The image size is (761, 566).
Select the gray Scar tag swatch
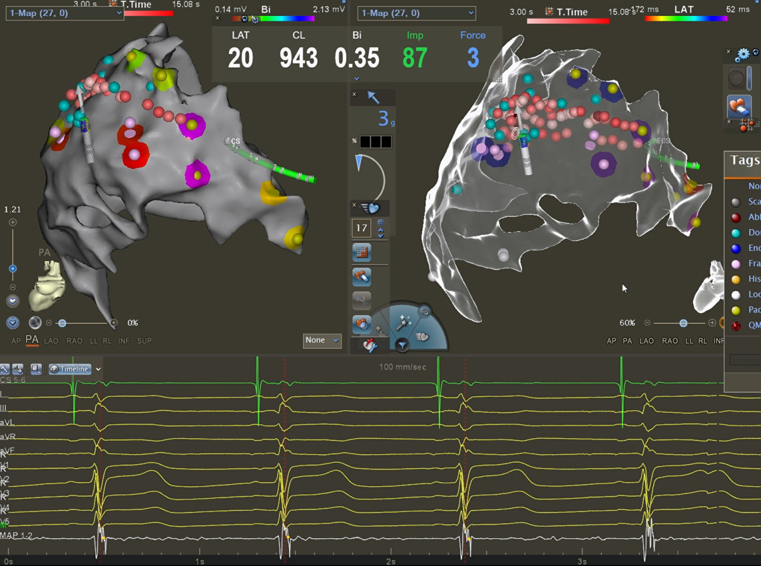coord(736,202)
